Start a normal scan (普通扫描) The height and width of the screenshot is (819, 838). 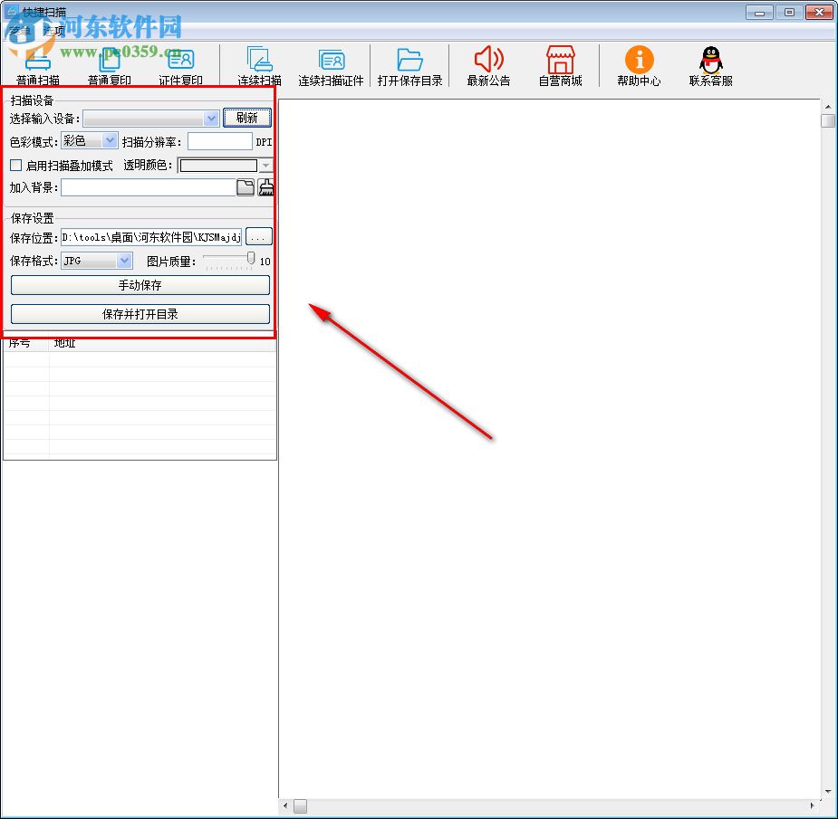[37, 66]
